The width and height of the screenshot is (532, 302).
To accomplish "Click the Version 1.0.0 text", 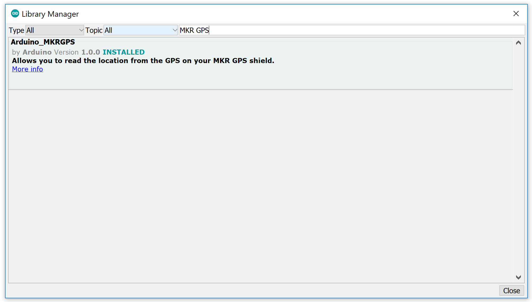I will click(x=77, y=52).
